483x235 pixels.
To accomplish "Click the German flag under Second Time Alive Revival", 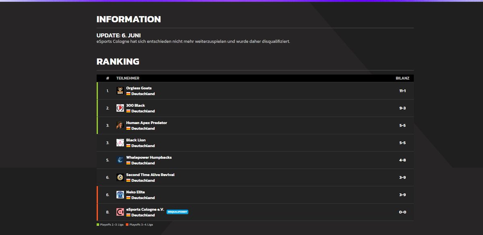I will [x=128, y=180].
